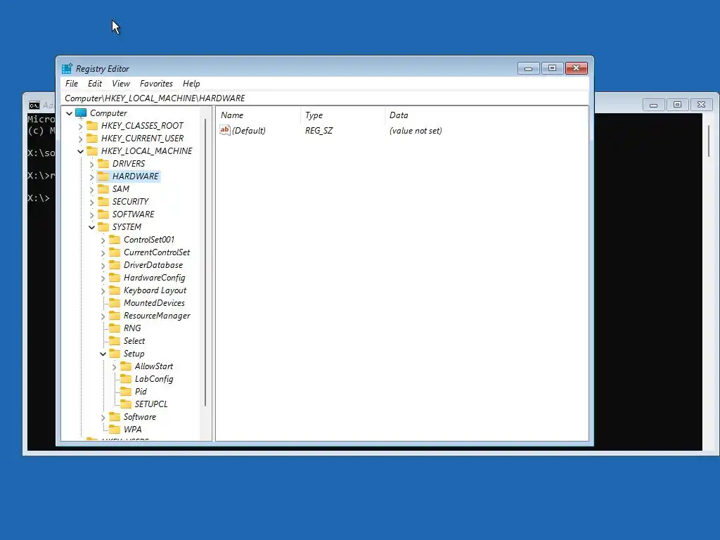Image resolution: width=720 pixels, height=540 pixels.
Task: Click the ControlSet001 folder icon
Action: 115,239
